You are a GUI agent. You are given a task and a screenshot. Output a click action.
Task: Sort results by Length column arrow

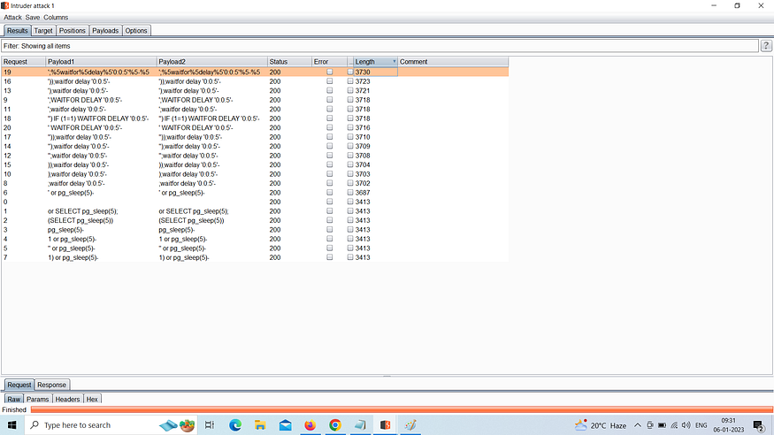coord(394,62)
